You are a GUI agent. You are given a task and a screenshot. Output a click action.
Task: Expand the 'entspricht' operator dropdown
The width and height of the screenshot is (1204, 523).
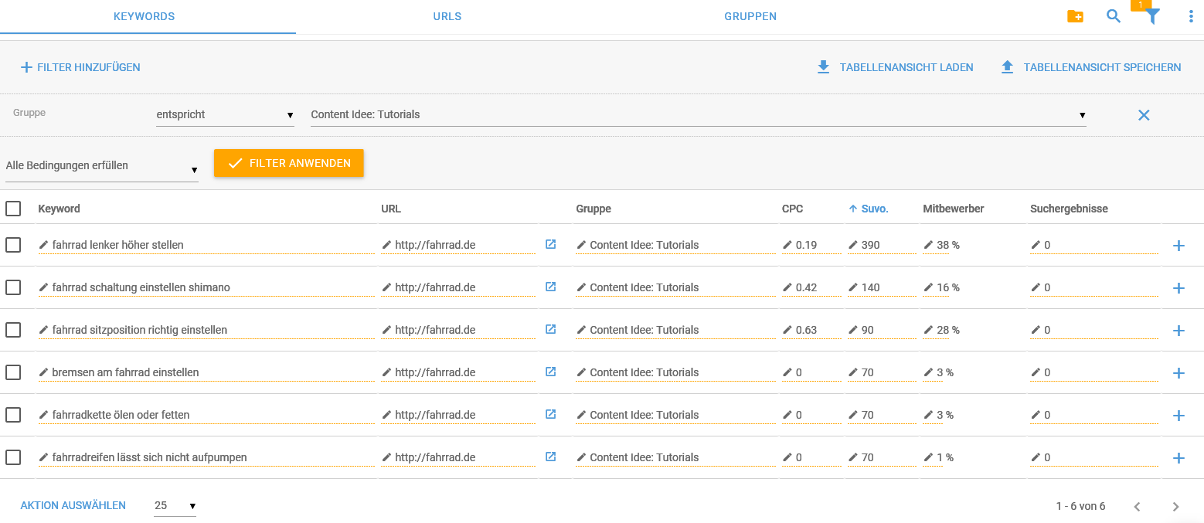(225, 115)
